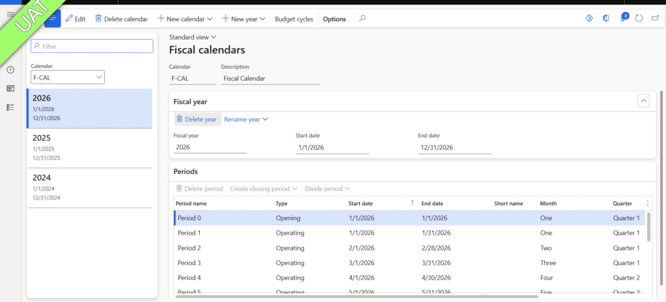Viewport: 666px width, 302px height.
Task: Select the Period 1 cell
Action: pyautogui.click(x=189, y=233)
